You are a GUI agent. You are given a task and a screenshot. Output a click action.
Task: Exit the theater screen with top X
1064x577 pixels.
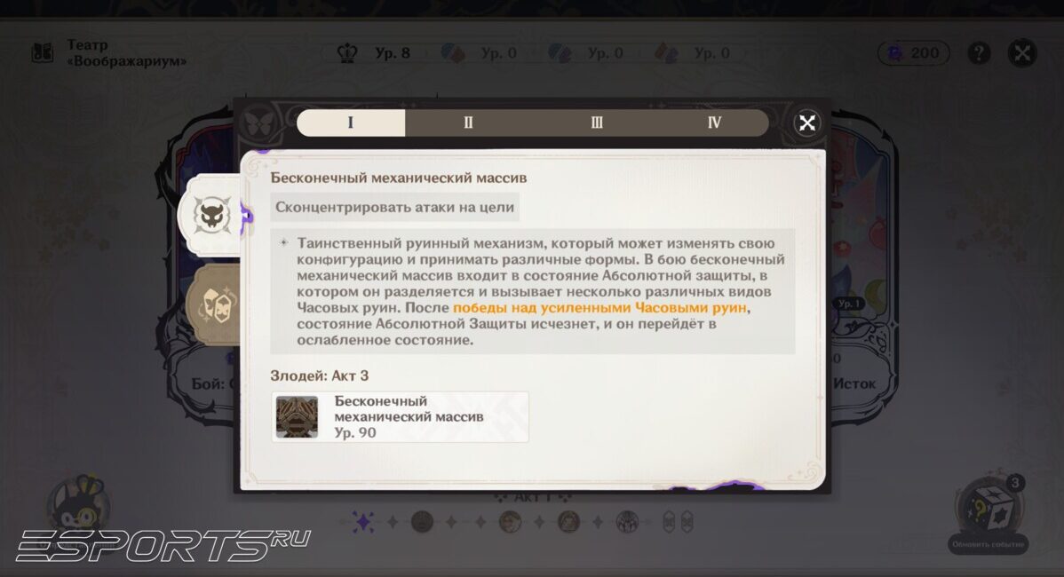(x=1022, y=53)
